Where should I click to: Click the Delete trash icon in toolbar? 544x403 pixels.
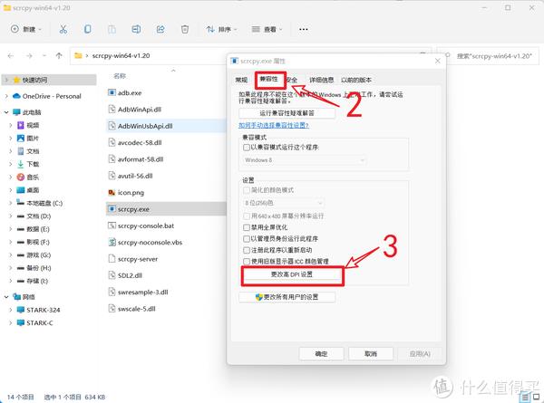pyautogui.click(x=185, y=30)
